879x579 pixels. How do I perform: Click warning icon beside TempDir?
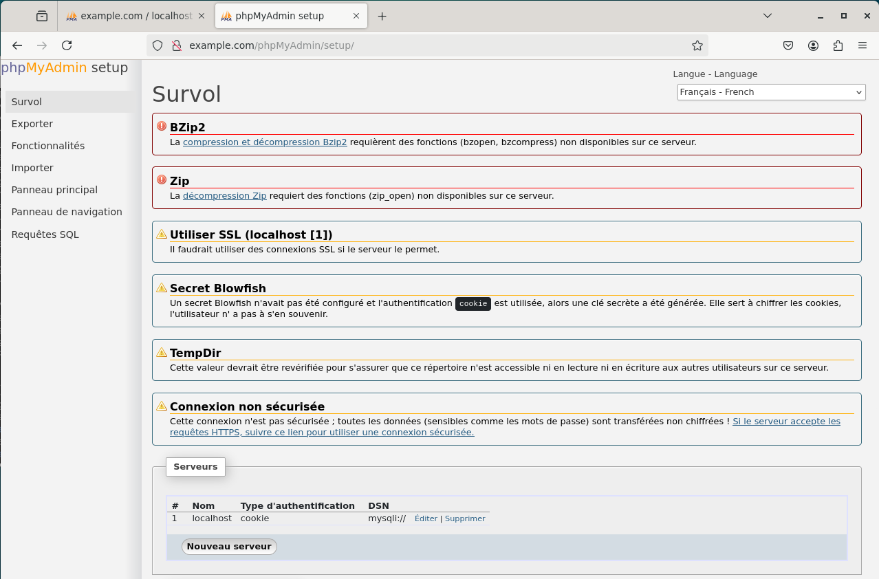pyautogui.click(x=162, y=352)
